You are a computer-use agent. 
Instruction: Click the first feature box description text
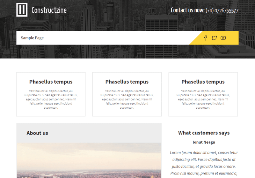tap(51, 99)
